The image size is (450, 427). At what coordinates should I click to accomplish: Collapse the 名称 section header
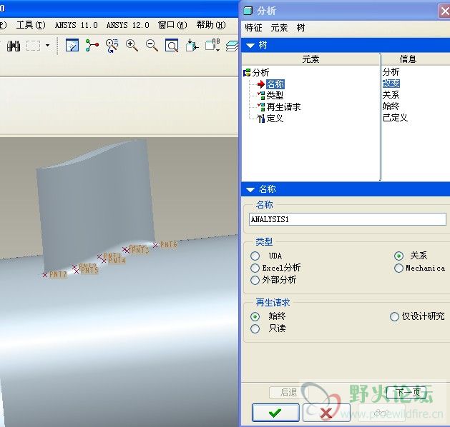(346, 189)
